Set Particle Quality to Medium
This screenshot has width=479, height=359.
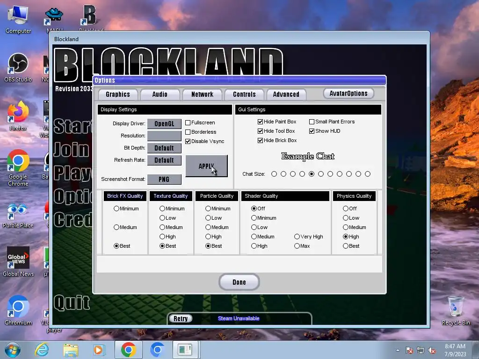pos(208,227)
